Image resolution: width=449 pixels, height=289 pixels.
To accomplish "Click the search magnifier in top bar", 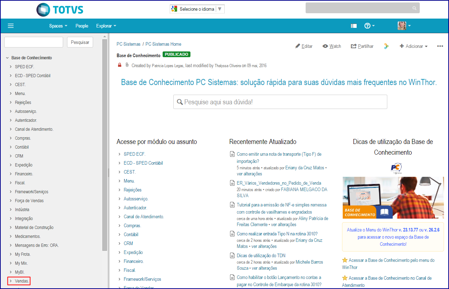I will 414,8.
